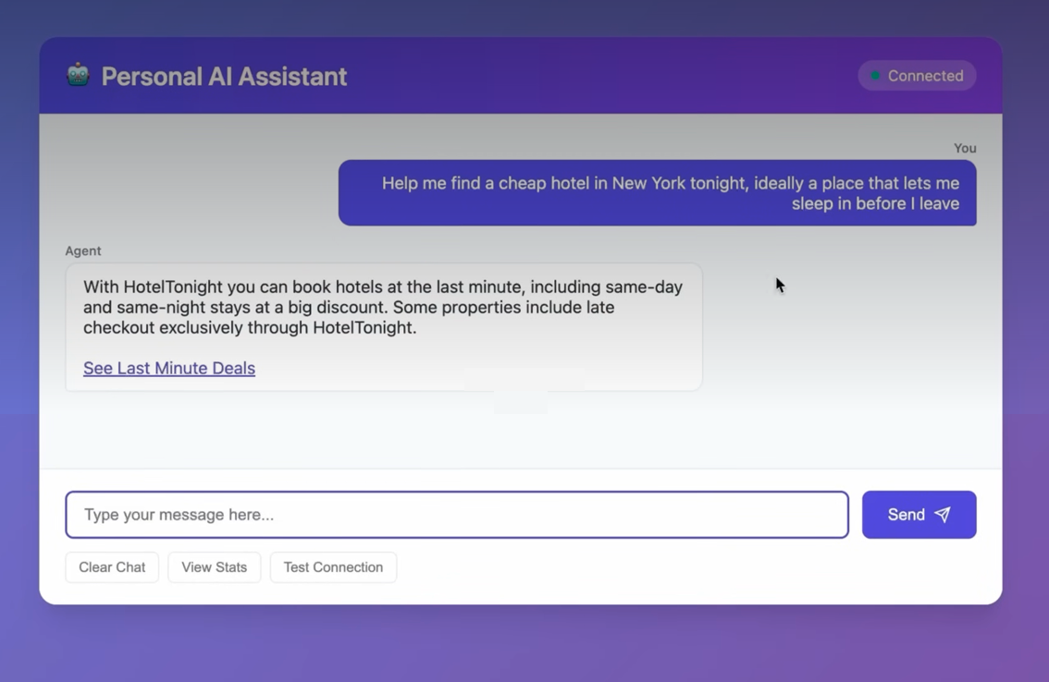Open the See Last Minute Deals link
Screen dimensions: 1049x682
click(169, 368)
